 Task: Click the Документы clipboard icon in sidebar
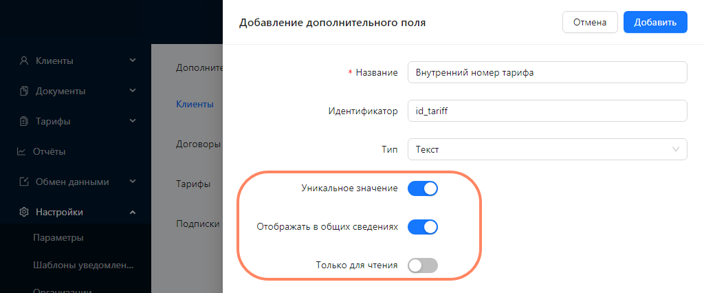tap(24, 91)
